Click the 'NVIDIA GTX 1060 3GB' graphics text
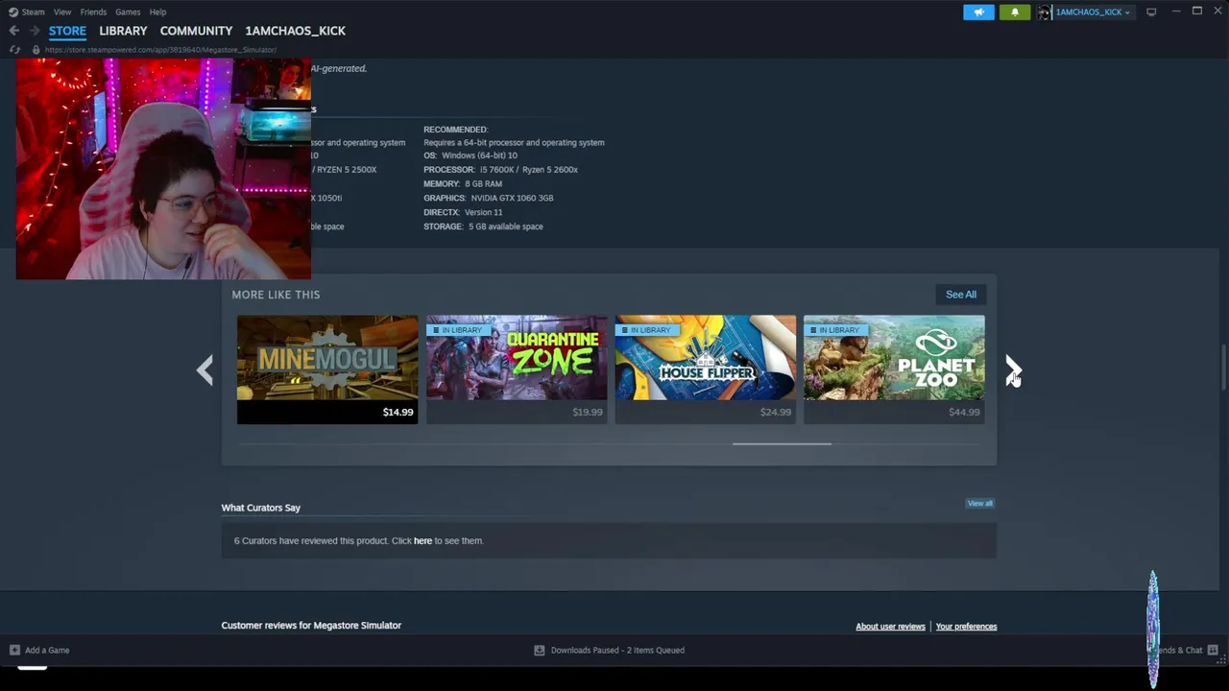The height and width of the screenshot is (691, 1229). coord(512,198)
